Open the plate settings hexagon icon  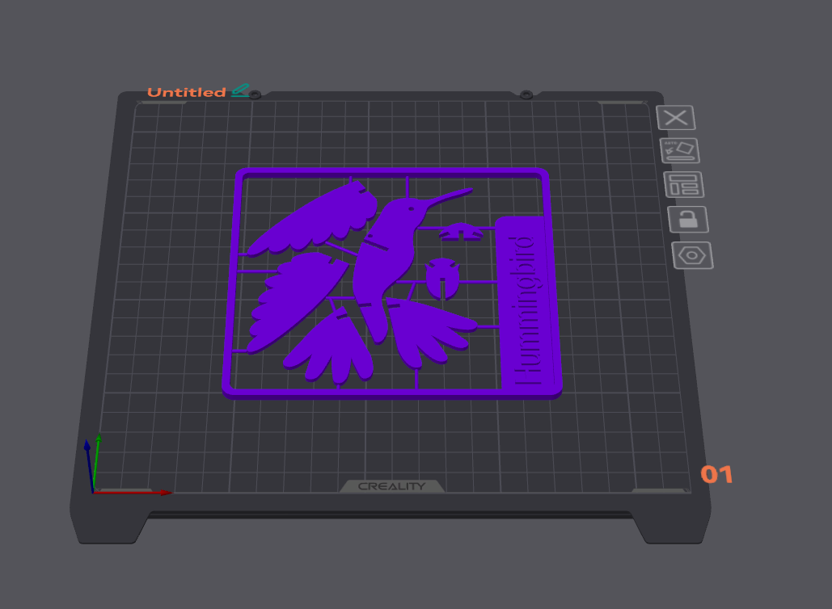[x=692, y=255]
